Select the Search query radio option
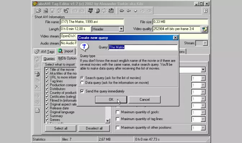242x143 pixels. (x=82, y=78)
